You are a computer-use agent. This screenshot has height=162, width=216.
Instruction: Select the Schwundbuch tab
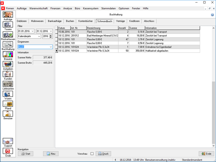pos(104,21)
